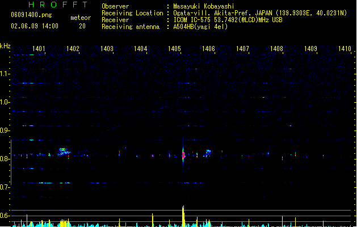
Task: Click the Receiver label
Action: [x=115, y=20]
